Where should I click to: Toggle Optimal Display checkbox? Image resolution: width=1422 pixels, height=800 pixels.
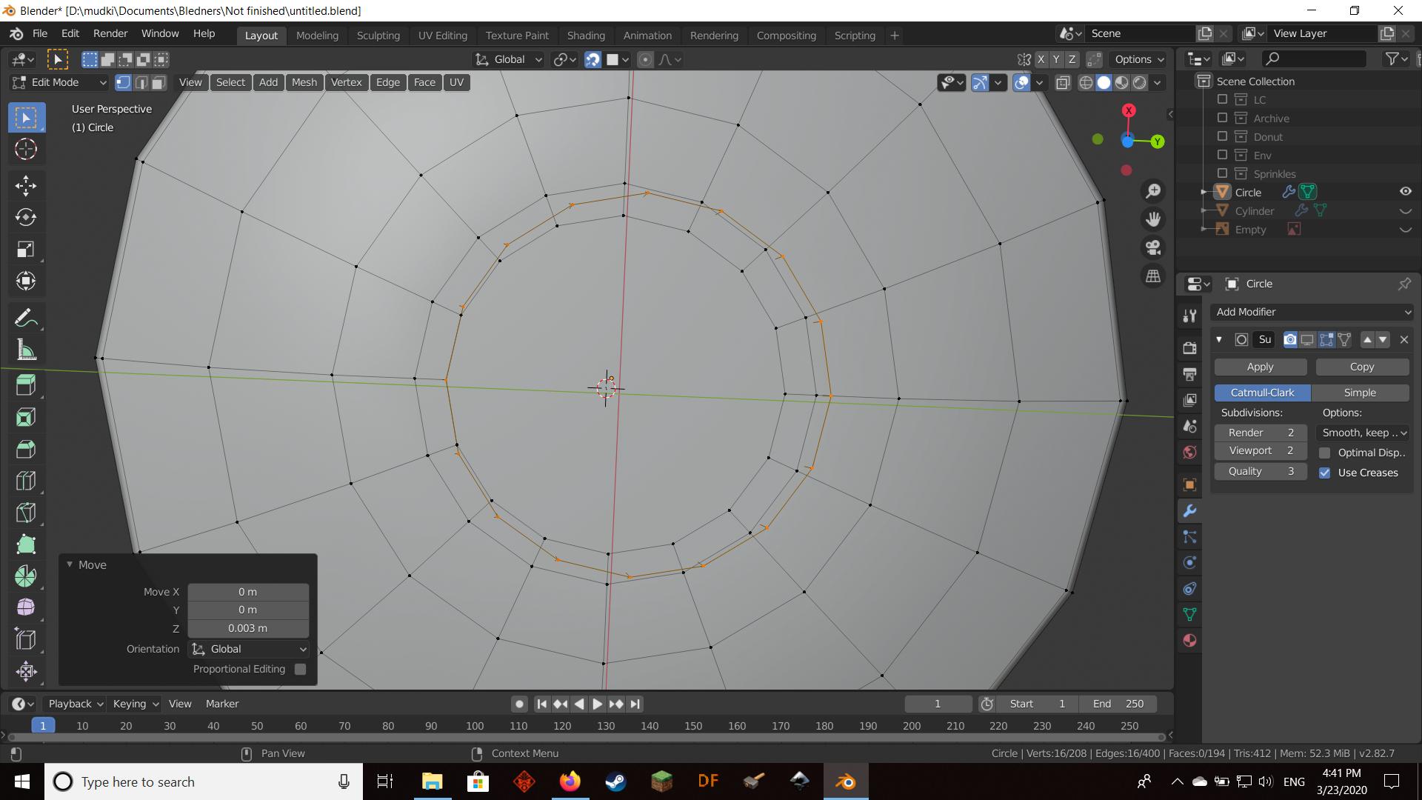(1325, 453)
